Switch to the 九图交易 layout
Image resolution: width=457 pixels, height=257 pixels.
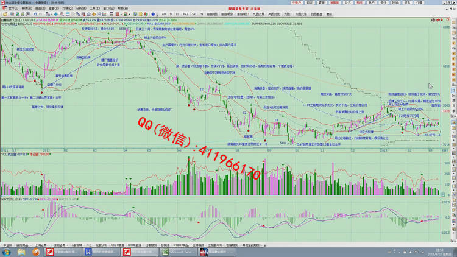coord(258,14)
